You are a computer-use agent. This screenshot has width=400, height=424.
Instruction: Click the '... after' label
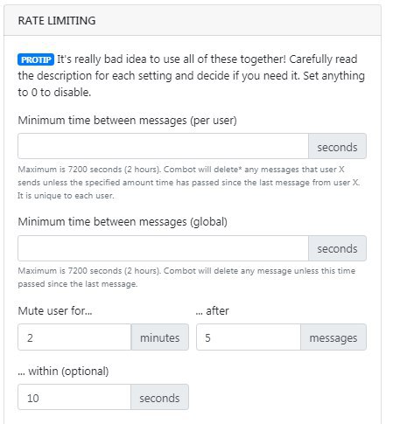tap(213, 311)
